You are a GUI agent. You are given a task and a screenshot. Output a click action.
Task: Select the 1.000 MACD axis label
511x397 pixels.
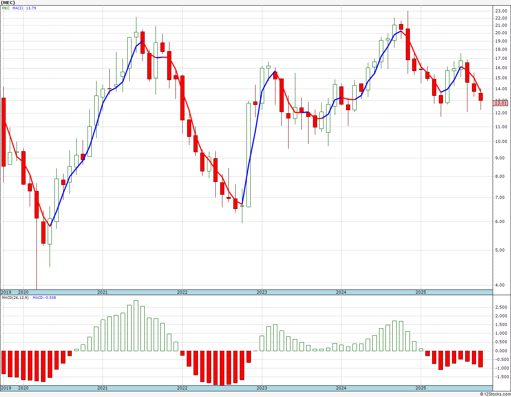[501, 333]
